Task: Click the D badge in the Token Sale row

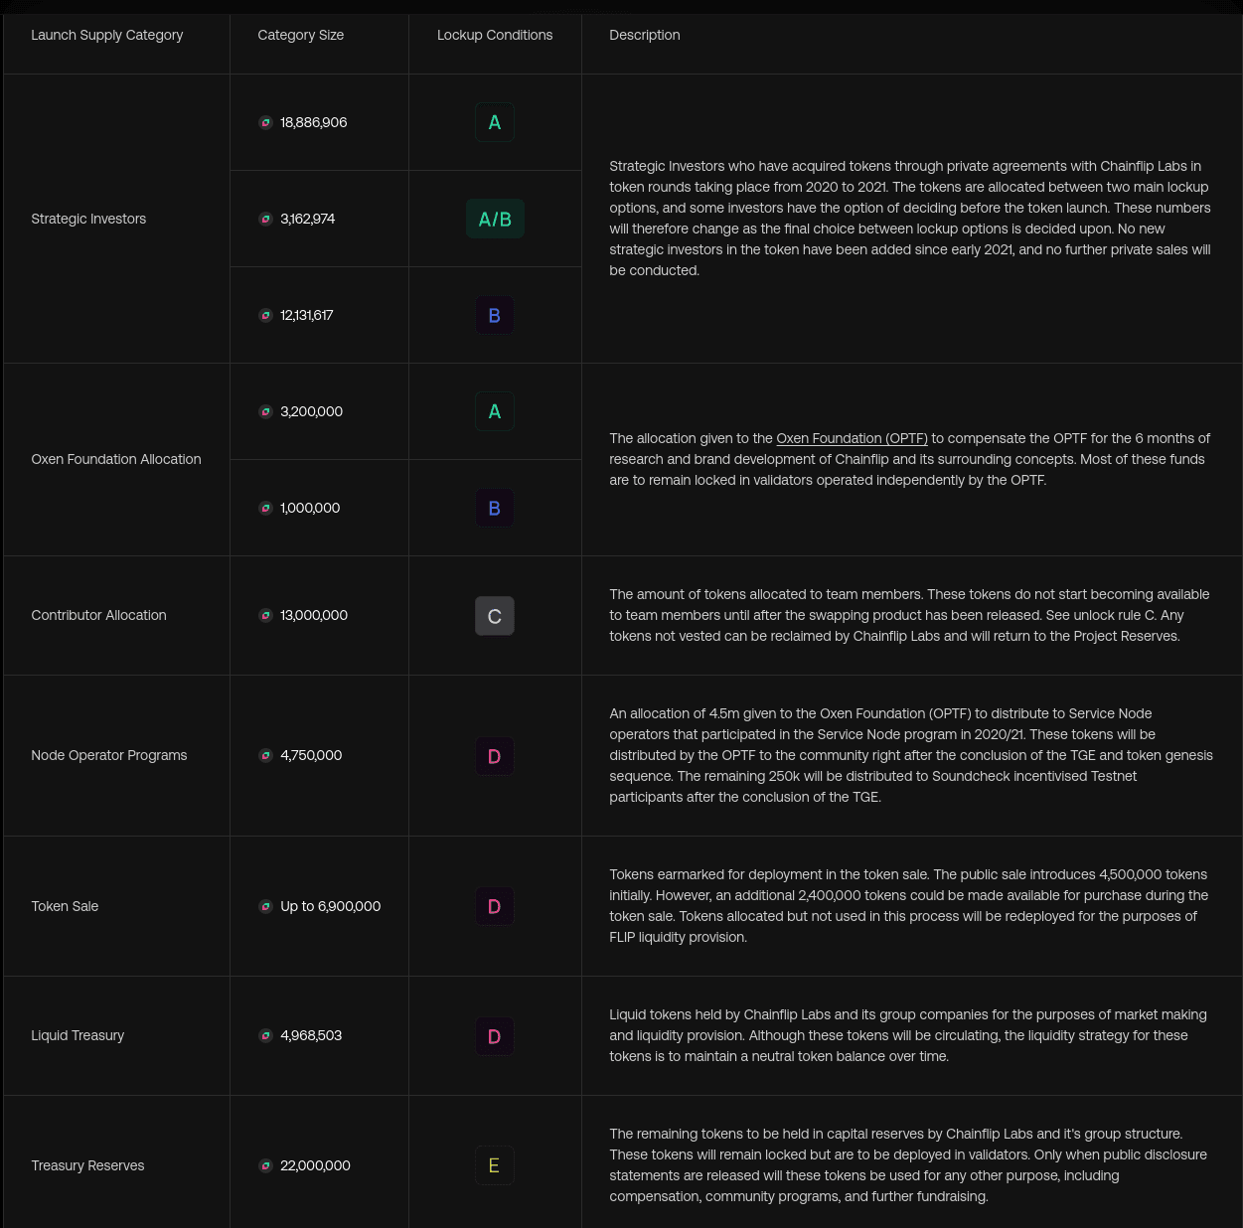Action: [x=495, y=906]
